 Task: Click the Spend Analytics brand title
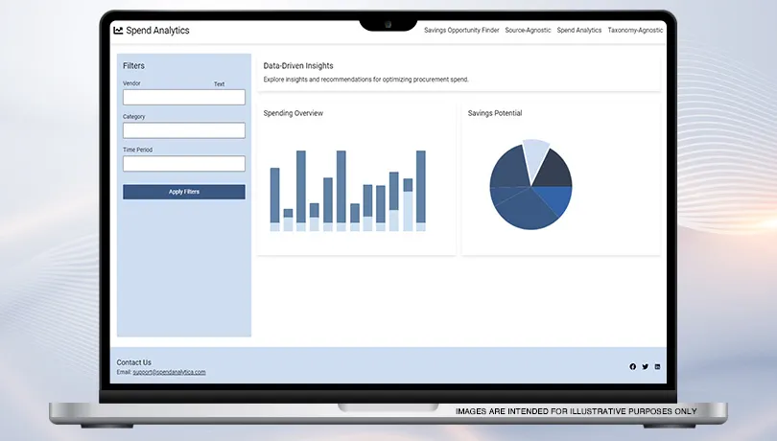tap(157, 31)
